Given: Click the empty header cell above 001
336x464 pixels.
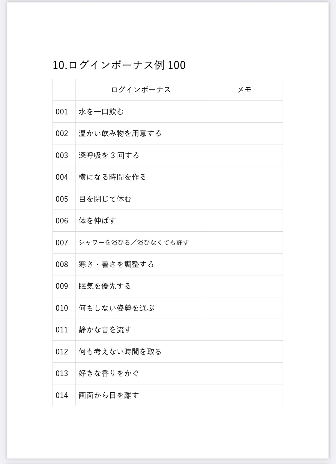Looking at the screenshot, I should [64, 90].
